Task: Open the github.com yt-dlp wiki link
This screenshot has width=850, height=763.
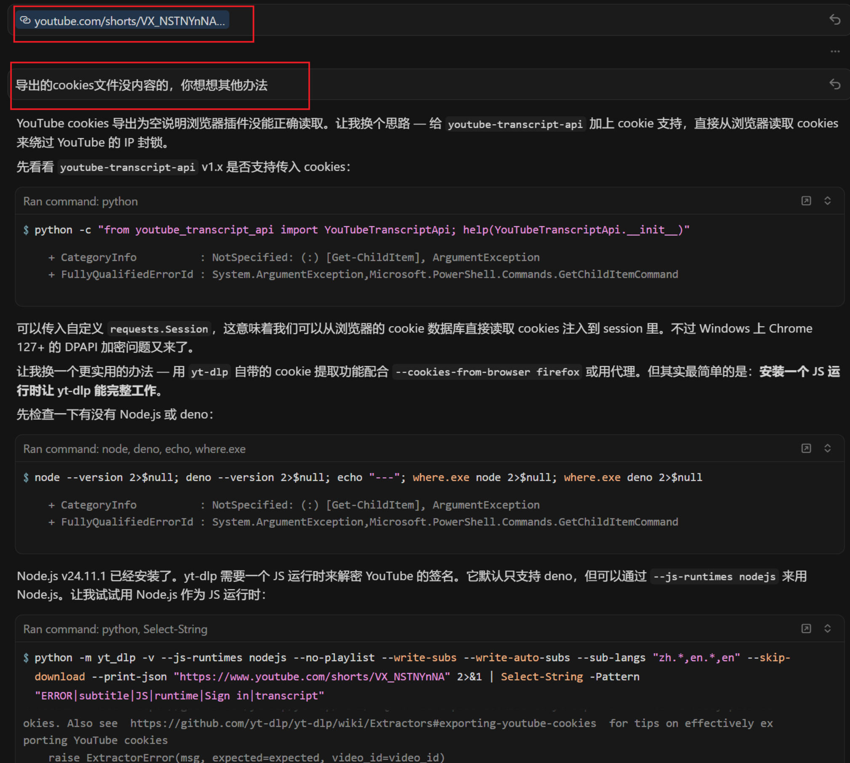Action: pos(363,723)
